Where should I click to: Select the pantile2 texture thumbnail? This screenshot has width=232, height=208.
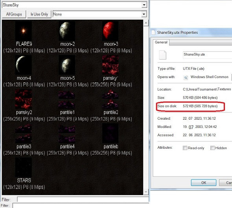[110, 99]
